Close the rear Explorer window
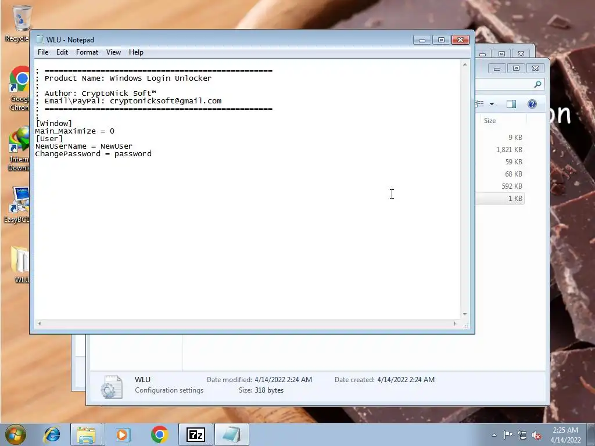 (521, 54)
